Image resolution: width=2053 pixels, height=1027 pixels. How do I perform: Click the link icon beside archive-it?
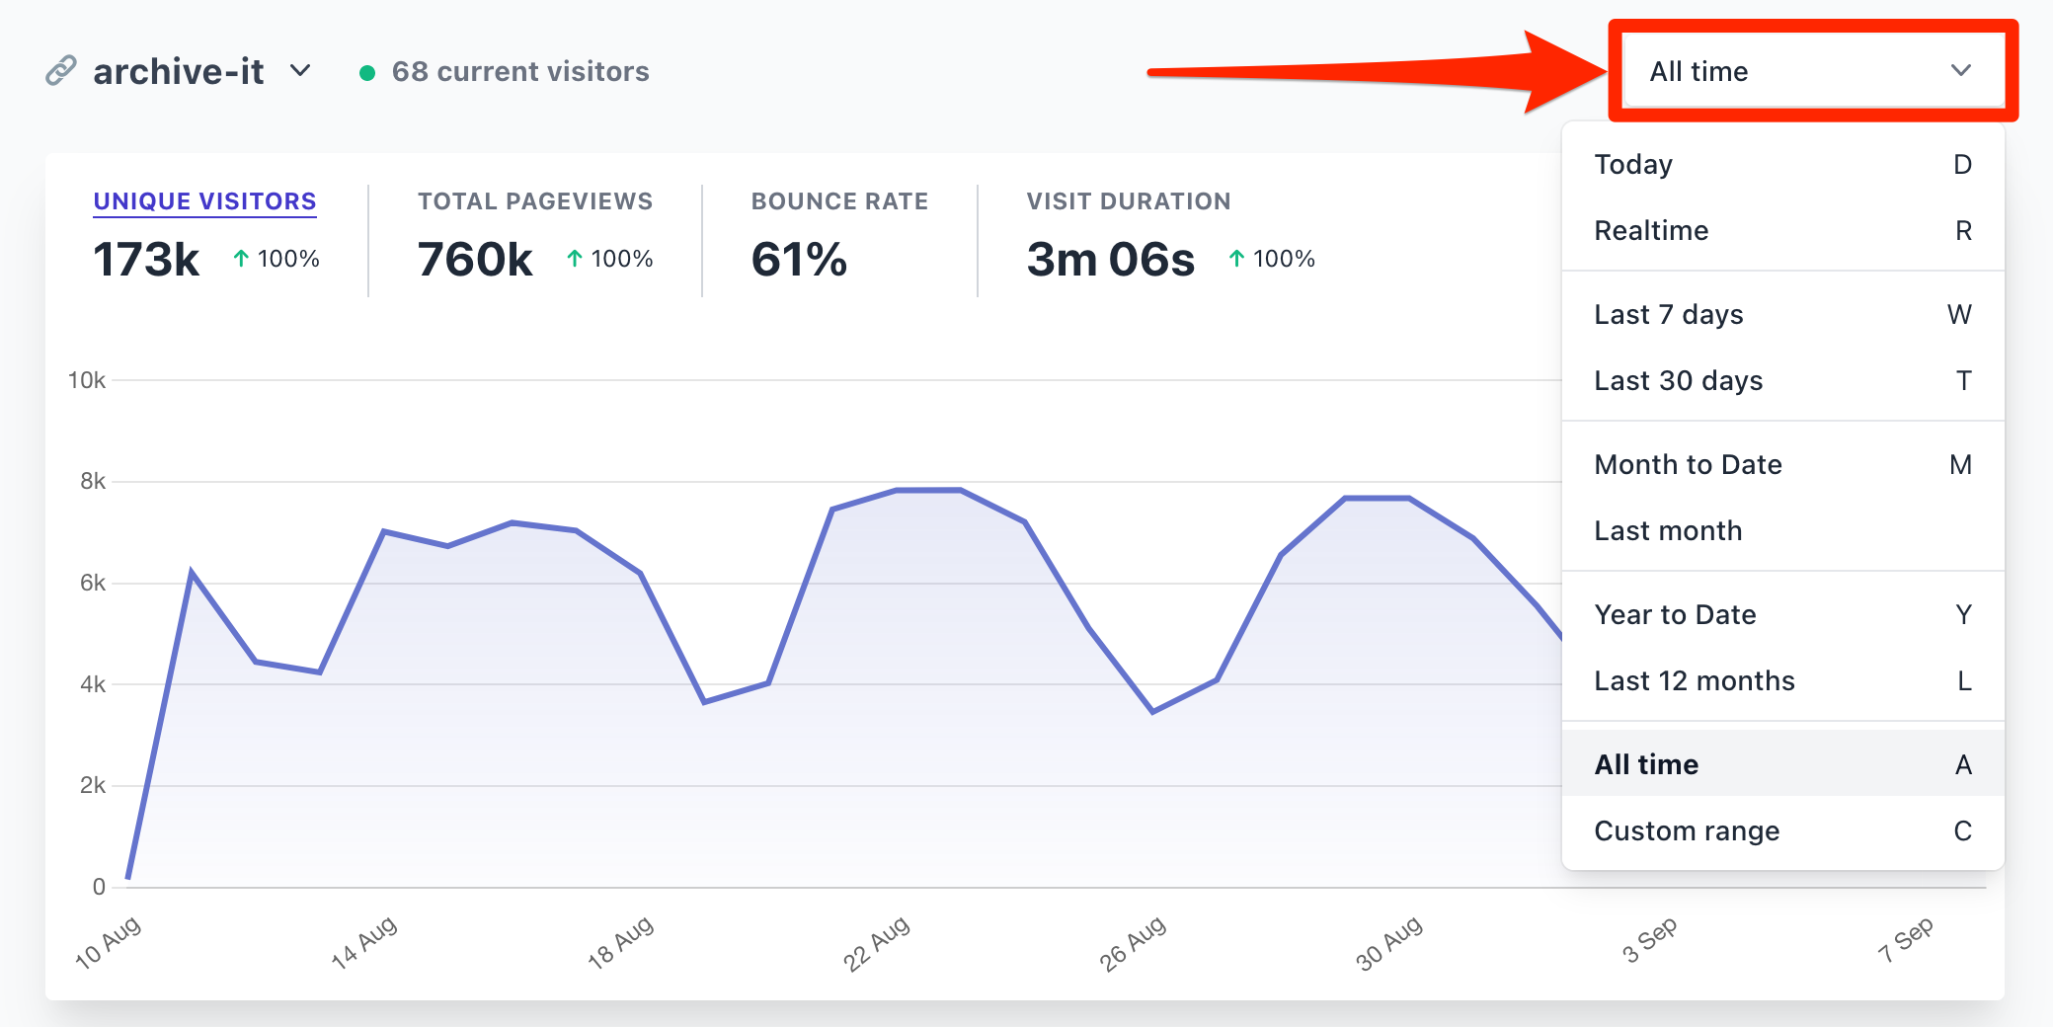(61, 71)
